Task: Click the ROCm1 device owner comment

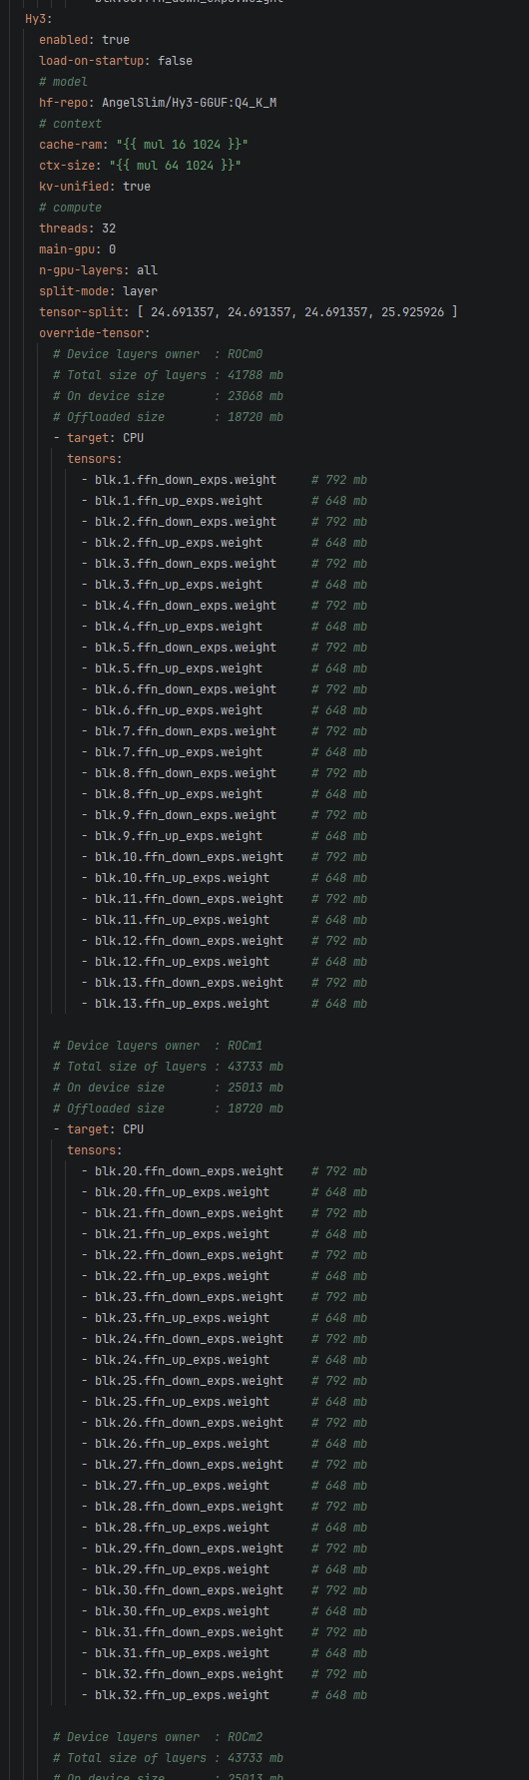Action: pos(158,1045)
